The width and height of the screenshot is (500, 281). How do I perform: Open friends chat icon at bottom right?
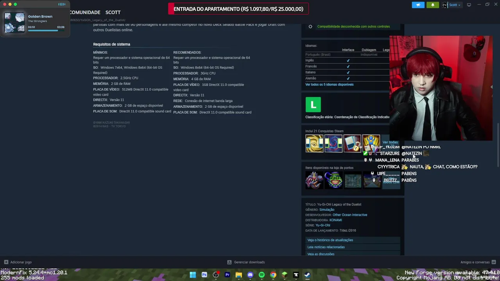(x=494, y=262)
